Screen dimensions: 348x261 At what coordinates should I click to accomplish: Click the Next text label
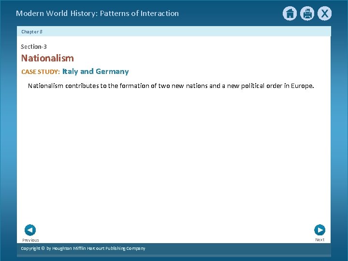click(320, 240)
